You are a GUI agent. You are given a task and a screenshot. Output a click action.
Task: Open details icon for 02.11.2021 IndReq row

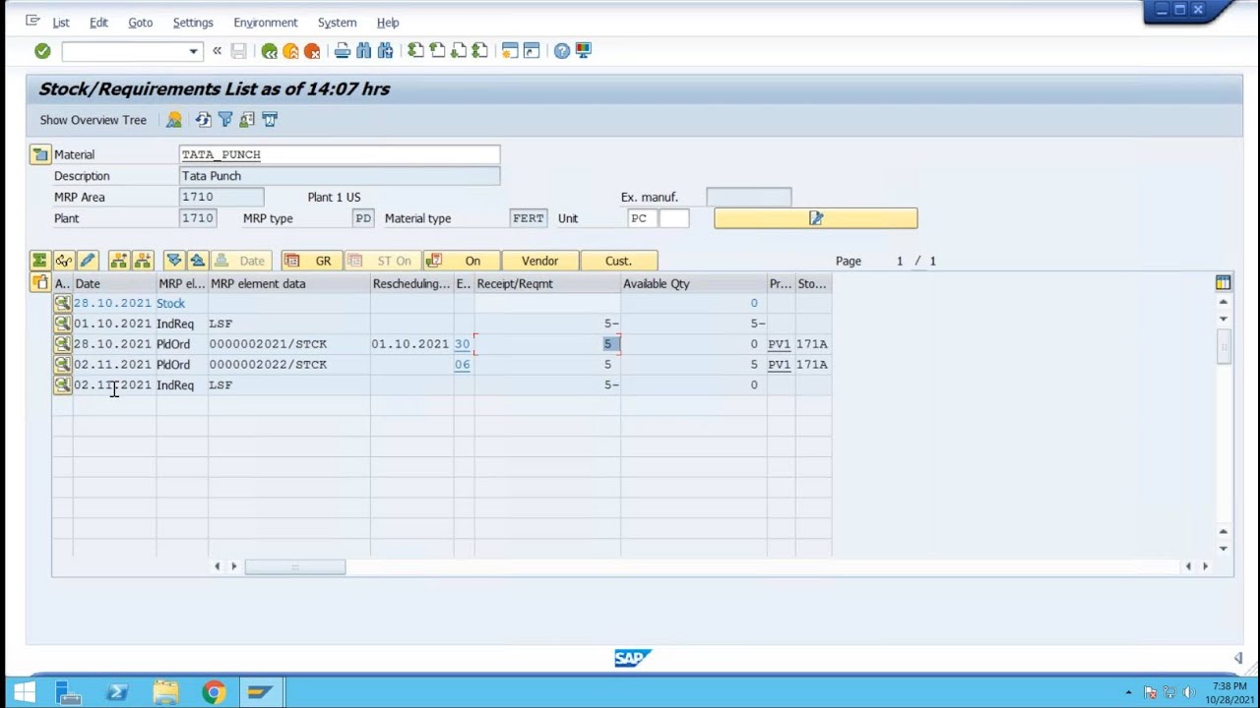point(62,385)
